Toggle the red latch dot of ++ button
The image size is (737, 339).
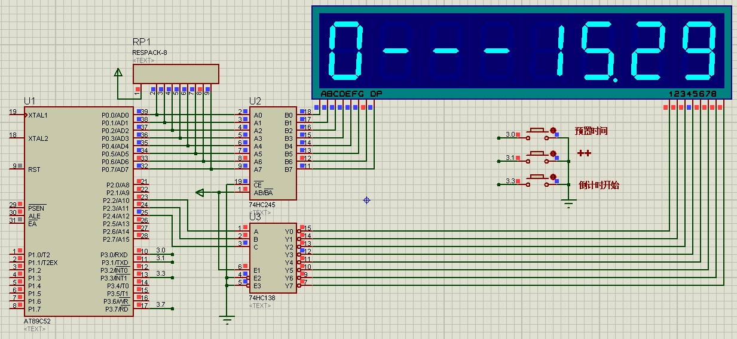point(553,153)
